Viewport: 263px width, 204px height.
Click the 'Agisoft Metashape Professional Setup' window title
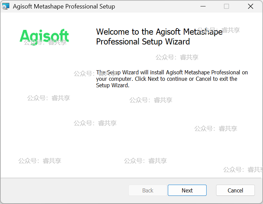coord(64,6)
